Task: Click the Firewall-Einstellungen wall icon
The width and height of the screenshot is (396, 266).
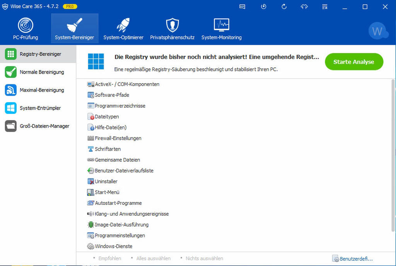Action: coord(90,138)
